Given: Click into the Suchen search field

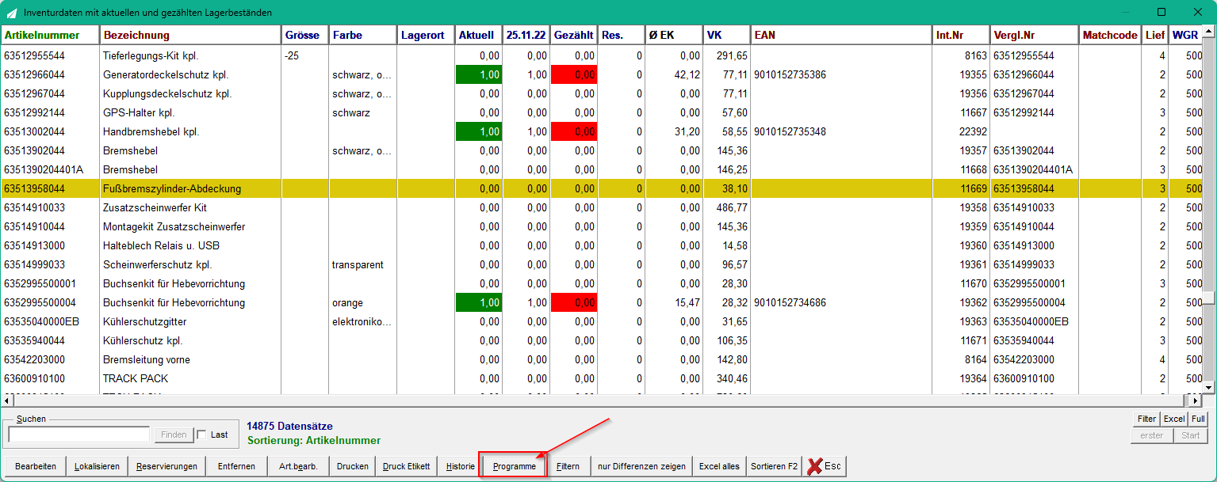Looking at the screenshot, I should 78,435.
